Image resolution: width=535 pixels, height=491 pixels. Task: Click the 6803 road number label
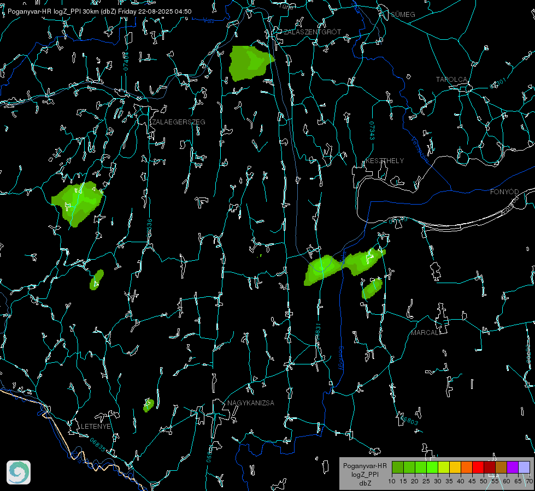[x=410, y=422]
